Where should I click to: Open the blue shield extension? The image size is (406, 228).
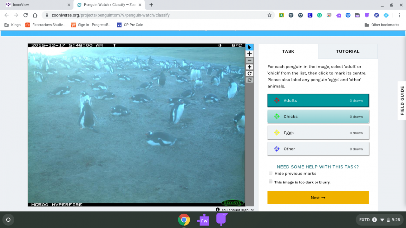click(348, 15)
